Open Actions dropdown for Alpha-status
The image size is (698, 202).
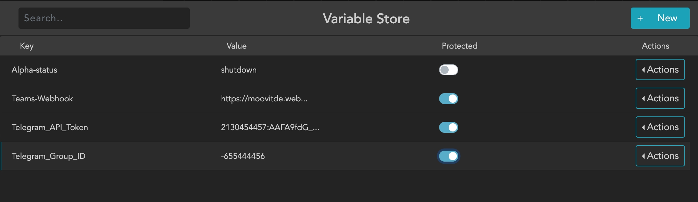660,70
